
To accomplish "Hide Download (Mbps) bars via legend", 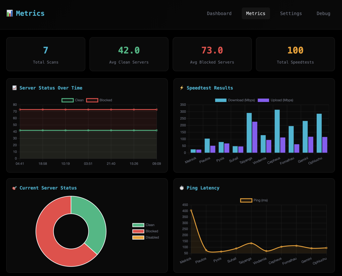I will 235,100.
